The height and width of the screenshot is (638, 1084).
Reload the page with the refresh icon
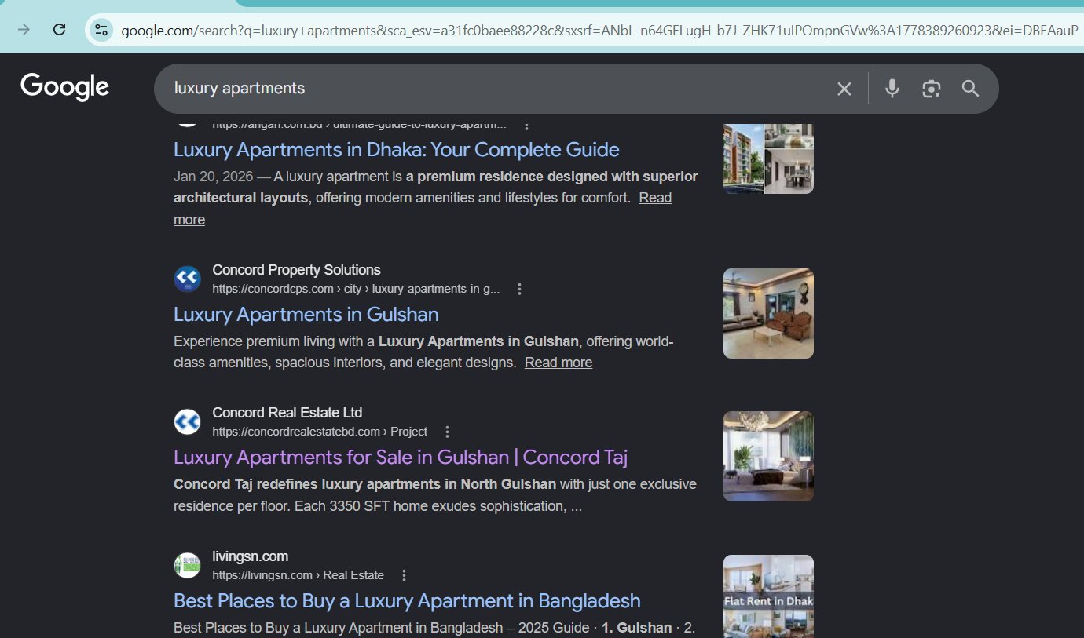pos(59,30)
